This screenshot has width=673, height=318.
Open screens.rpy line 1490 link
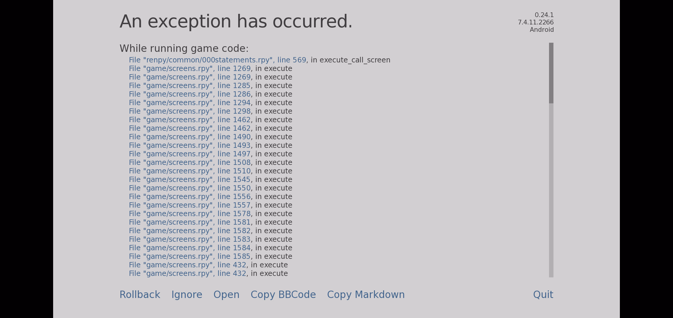coord(190,137)
